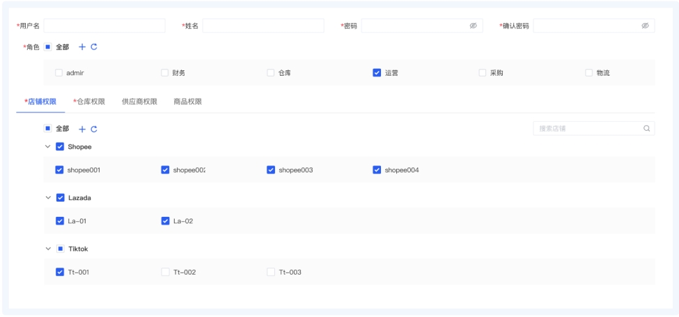Collapse the Tiktok group
This screenshot has width=679, height=317.
(x=47, y=249)
